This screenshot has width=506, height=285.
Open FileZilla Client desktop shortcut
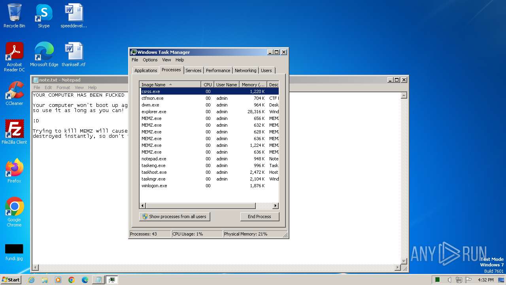(14, 132)
